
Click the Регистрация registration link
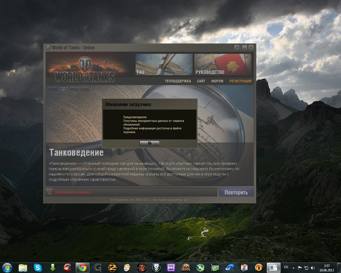(x=240, y=81)
